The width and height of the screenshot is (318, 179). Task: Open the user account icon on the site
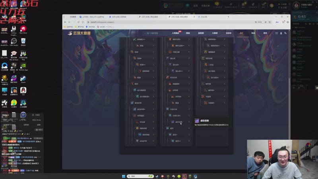281,33
